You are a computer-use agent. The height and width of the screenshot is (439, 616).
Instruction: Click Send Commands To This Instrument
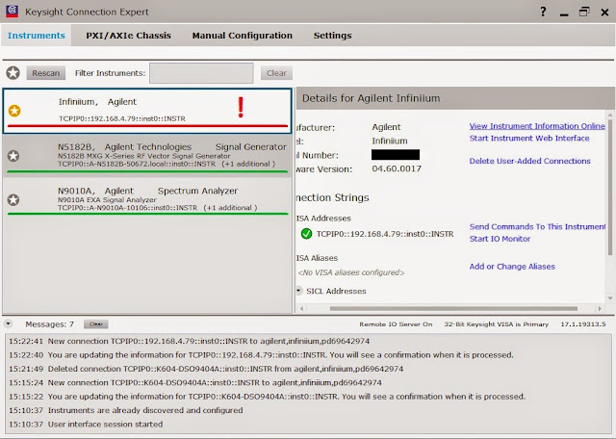537,227
